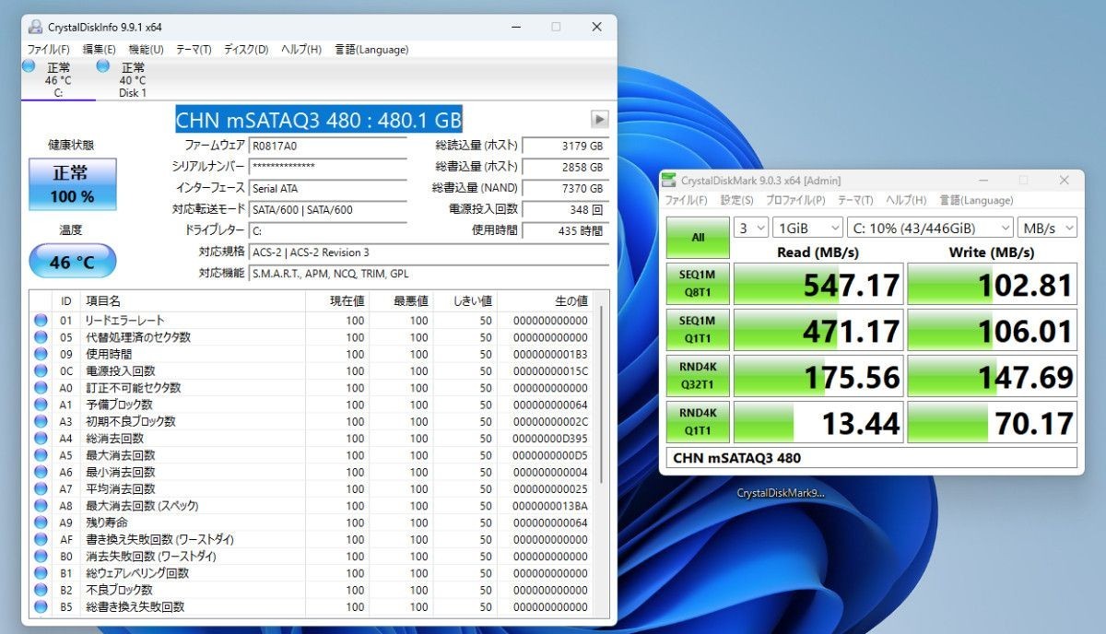
Task: Open ディスク(D) menu in CrystalDiskInfo
Action: pos(246,50)
